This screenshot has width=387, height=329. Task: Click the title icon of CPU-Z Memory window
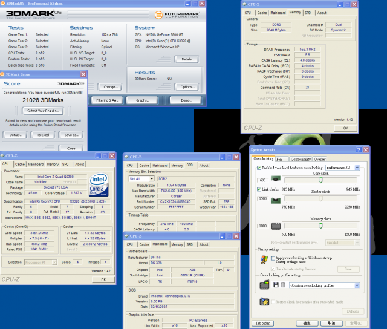pyautogui.click(x=244, y=4)
